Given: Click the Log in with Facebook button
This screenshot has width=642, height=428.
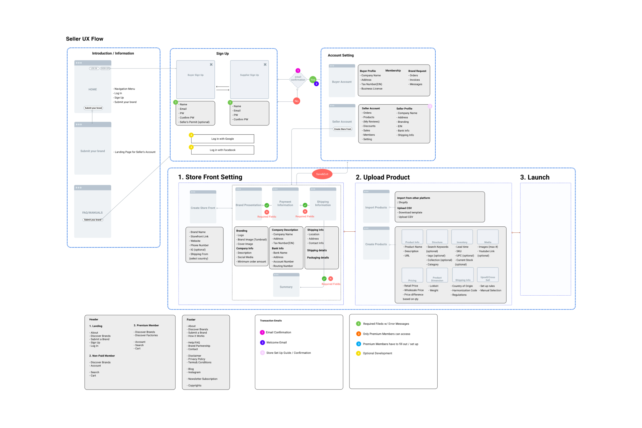Looking at the screenshot, I should tap(222, 150).
